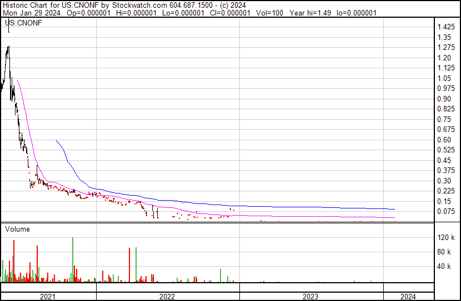Click the 40 k volume axis label
The height and width of the screenshot is (301, 461).
point(444,267)
